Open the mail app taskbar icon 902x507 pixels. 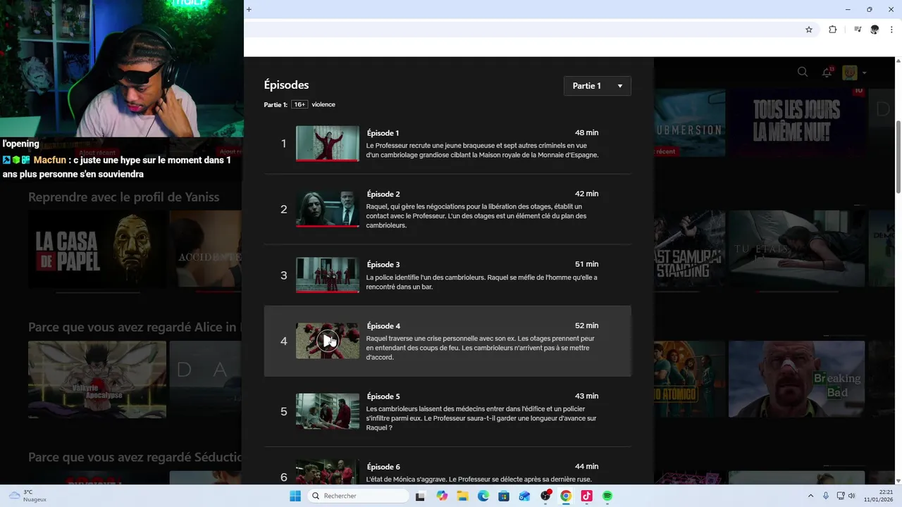(524, 496)
